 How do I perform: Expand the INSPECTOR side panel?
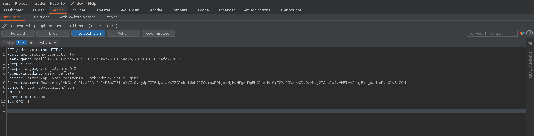tap(530, 65)
